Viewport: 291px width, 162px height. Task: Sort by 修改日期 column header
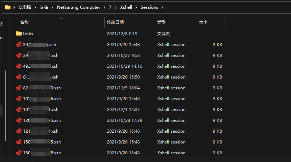pos(115,22)
